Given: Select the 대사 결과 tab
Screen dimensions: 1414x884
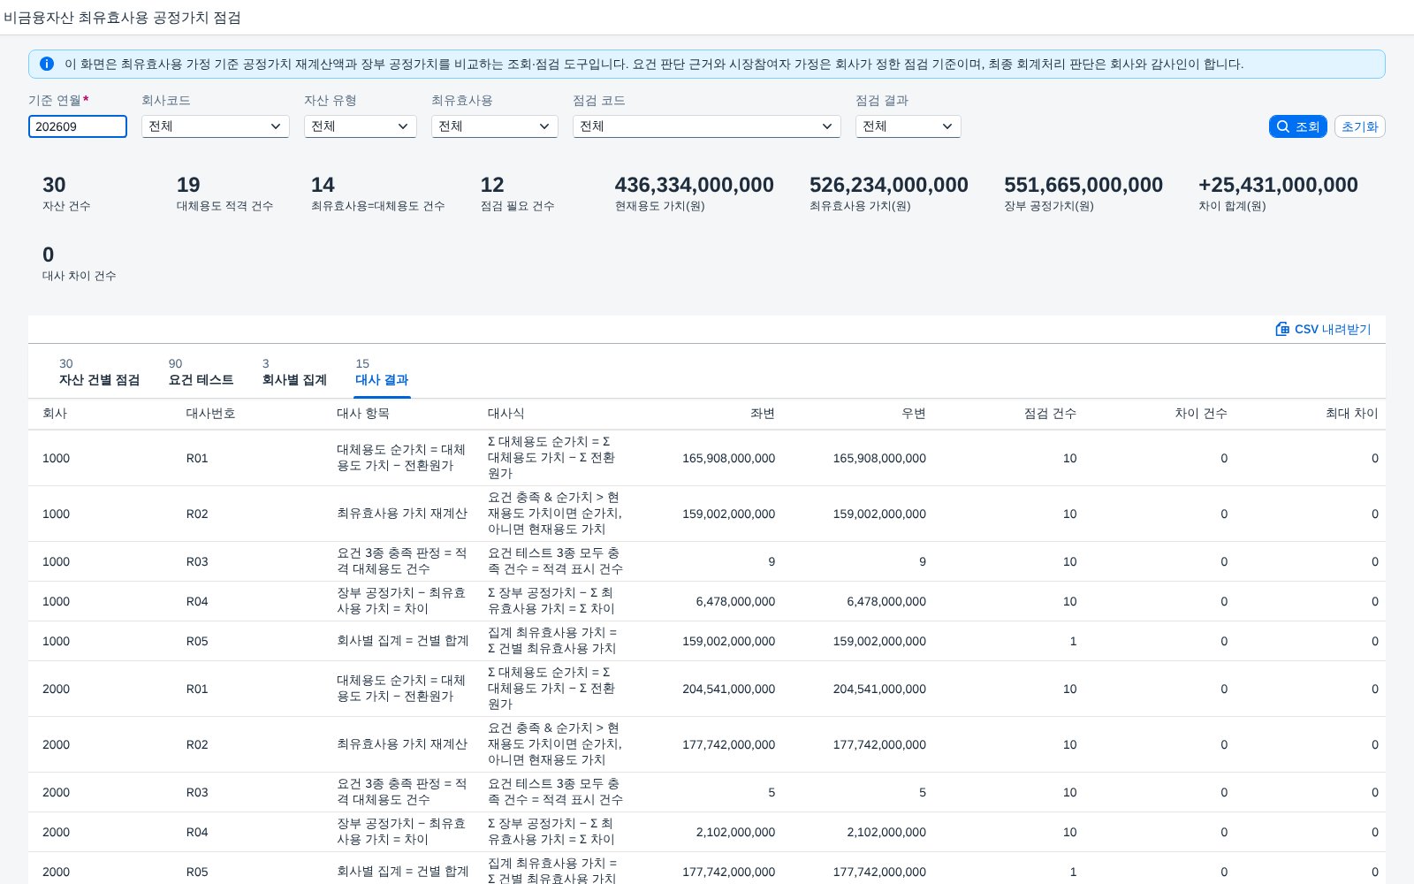Looking at the screenshot, I should click(x=382, y=372).
